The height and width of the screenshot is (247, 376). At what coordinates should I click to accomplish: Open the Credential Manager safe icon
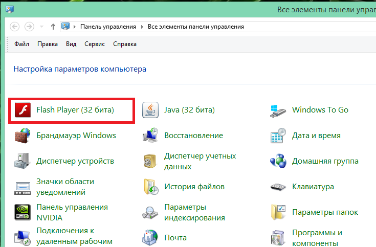coord(150,161)
